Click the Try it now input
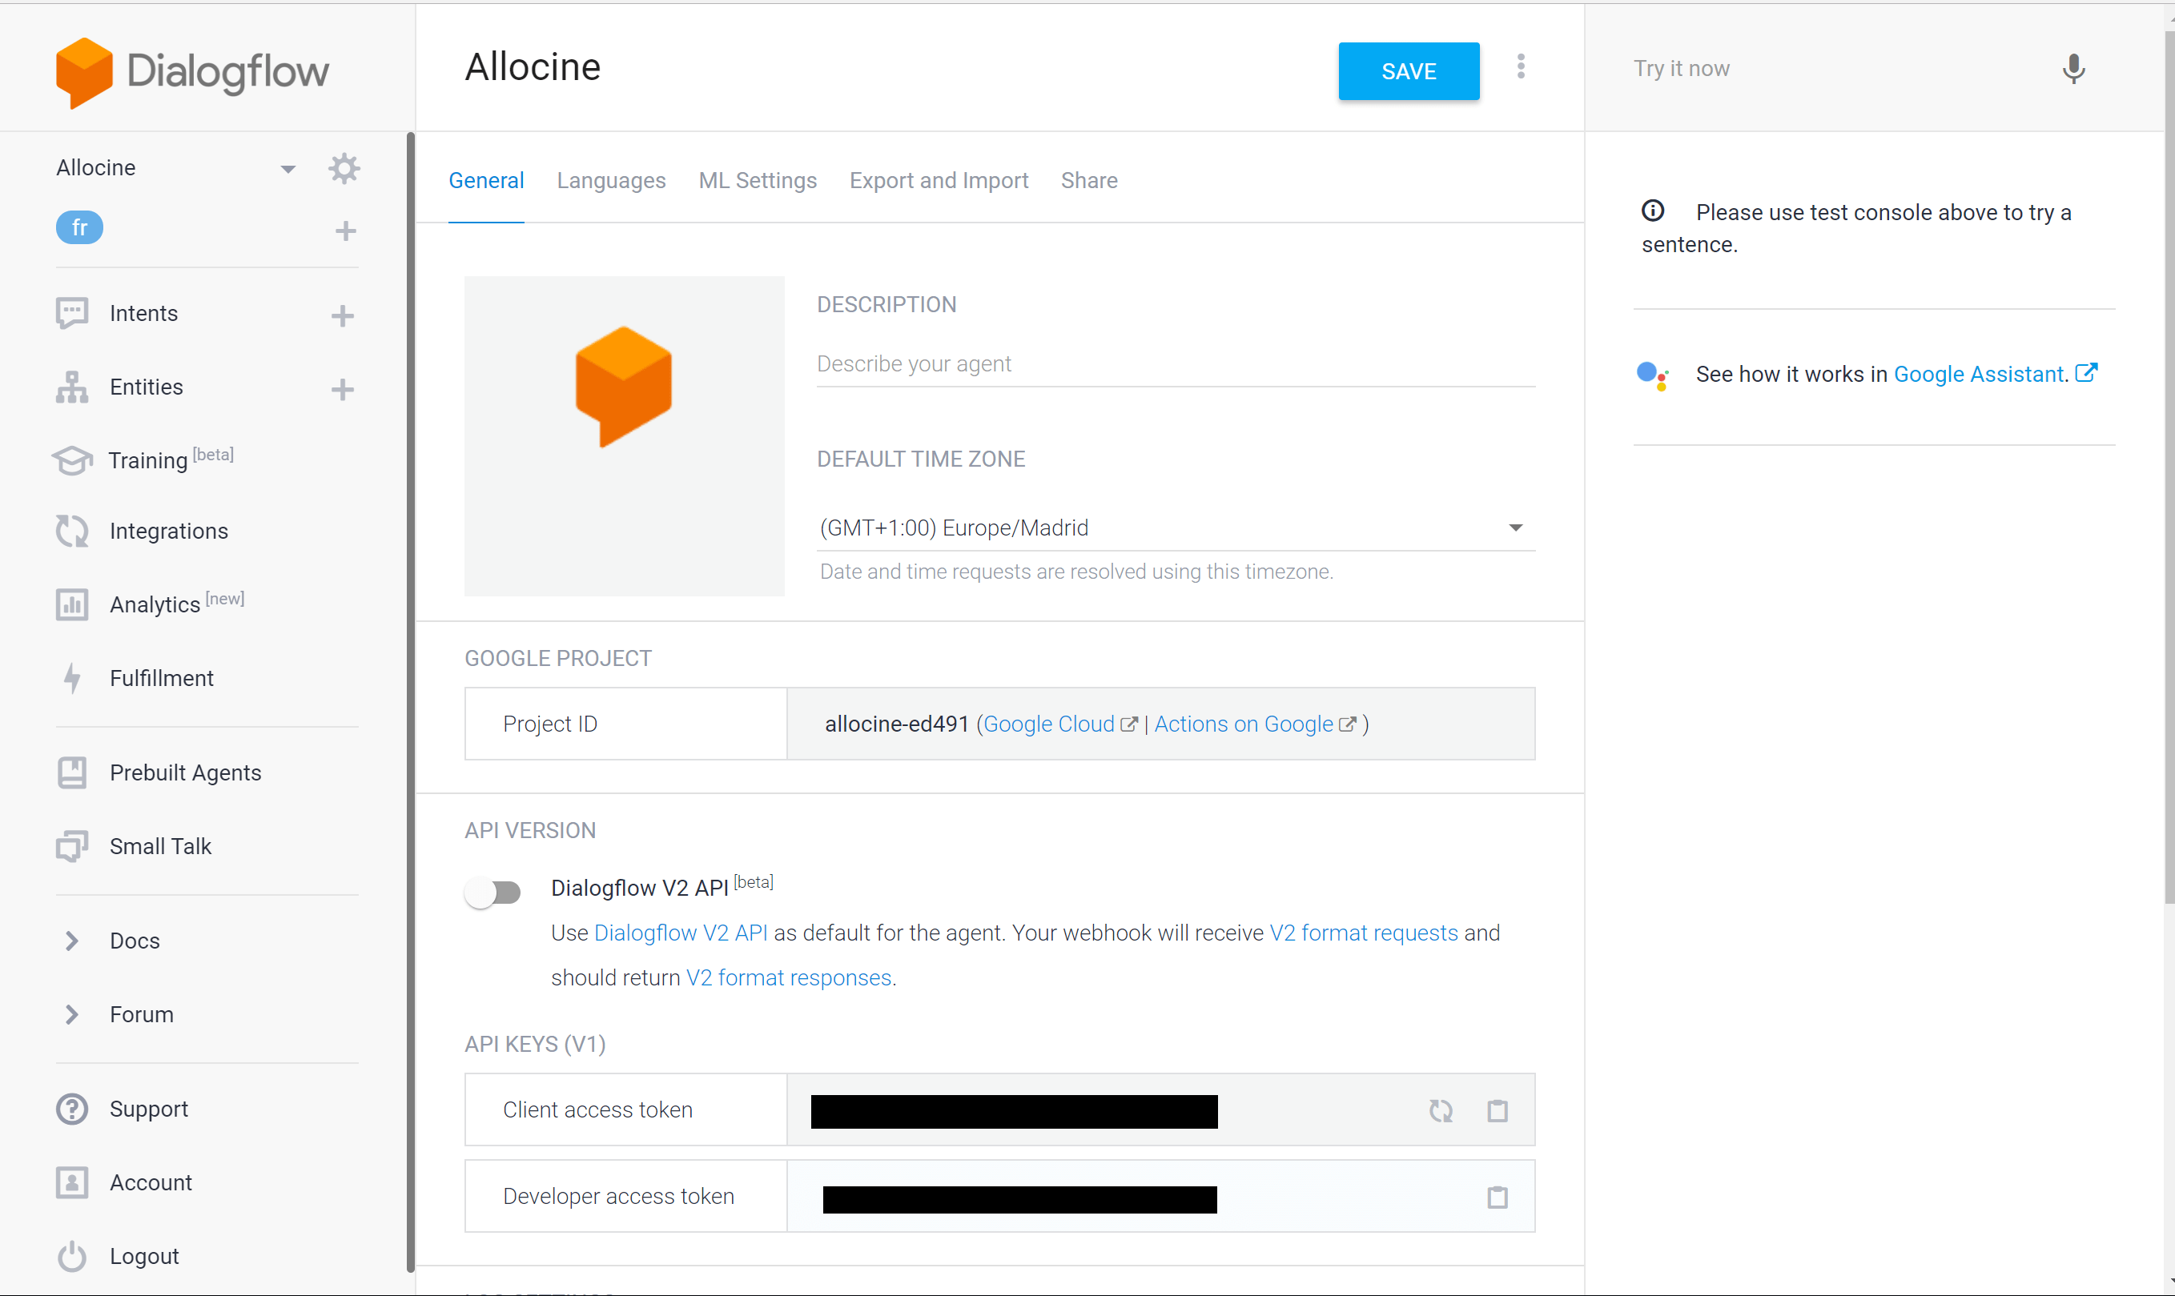The image size is (2175, 1296). (x=1835, y=68)
